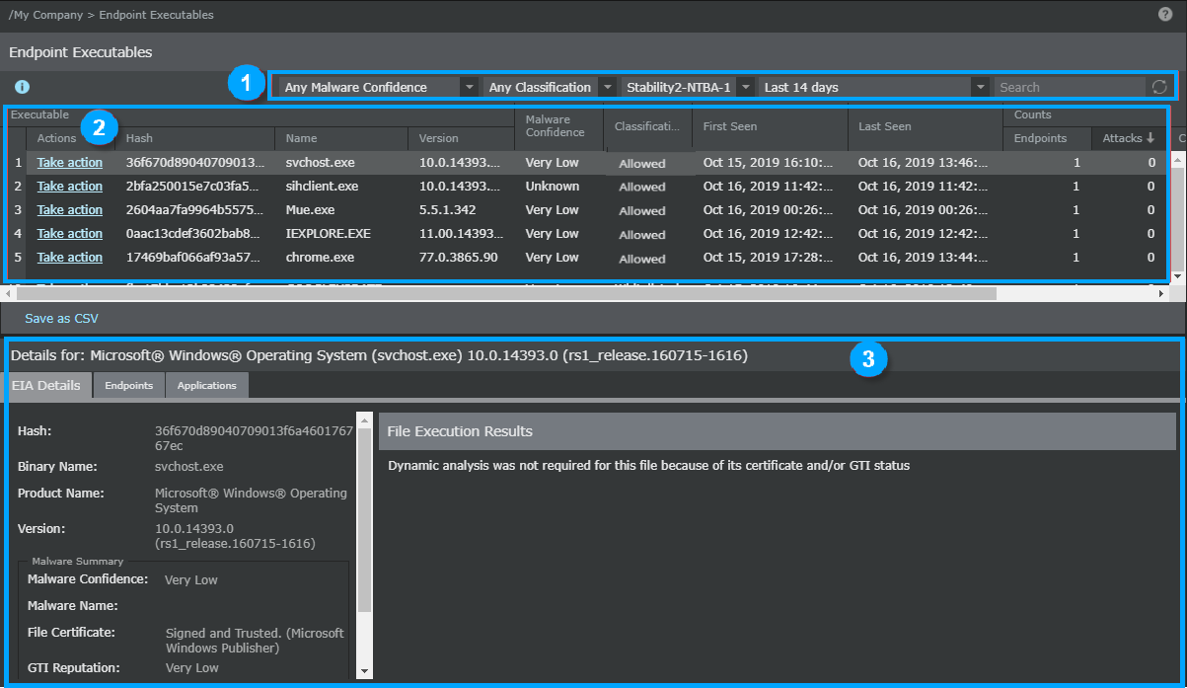Click the blue info icon
Viewport: 1187px width, 688px height.
tap(22, 87)
